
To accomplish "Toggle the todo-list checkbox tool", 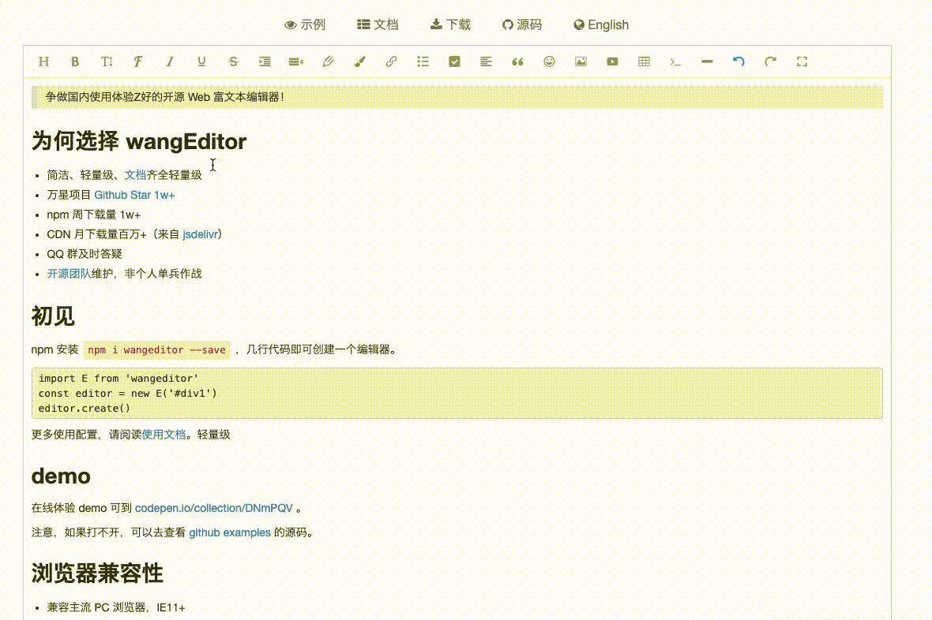I will click(454, 61).
